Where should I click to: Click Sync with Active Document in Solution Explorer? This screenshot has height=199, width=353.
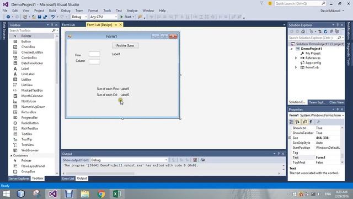pyautogui.click(x=320, y=32)
